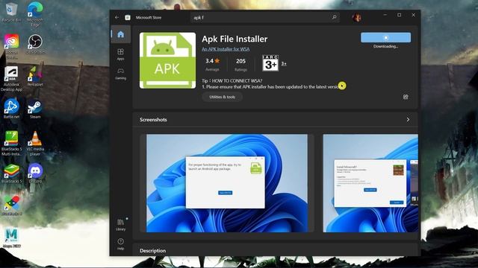
Task: Open the colorful pinwheel desktop shortcut
Action: coord(12,205)
